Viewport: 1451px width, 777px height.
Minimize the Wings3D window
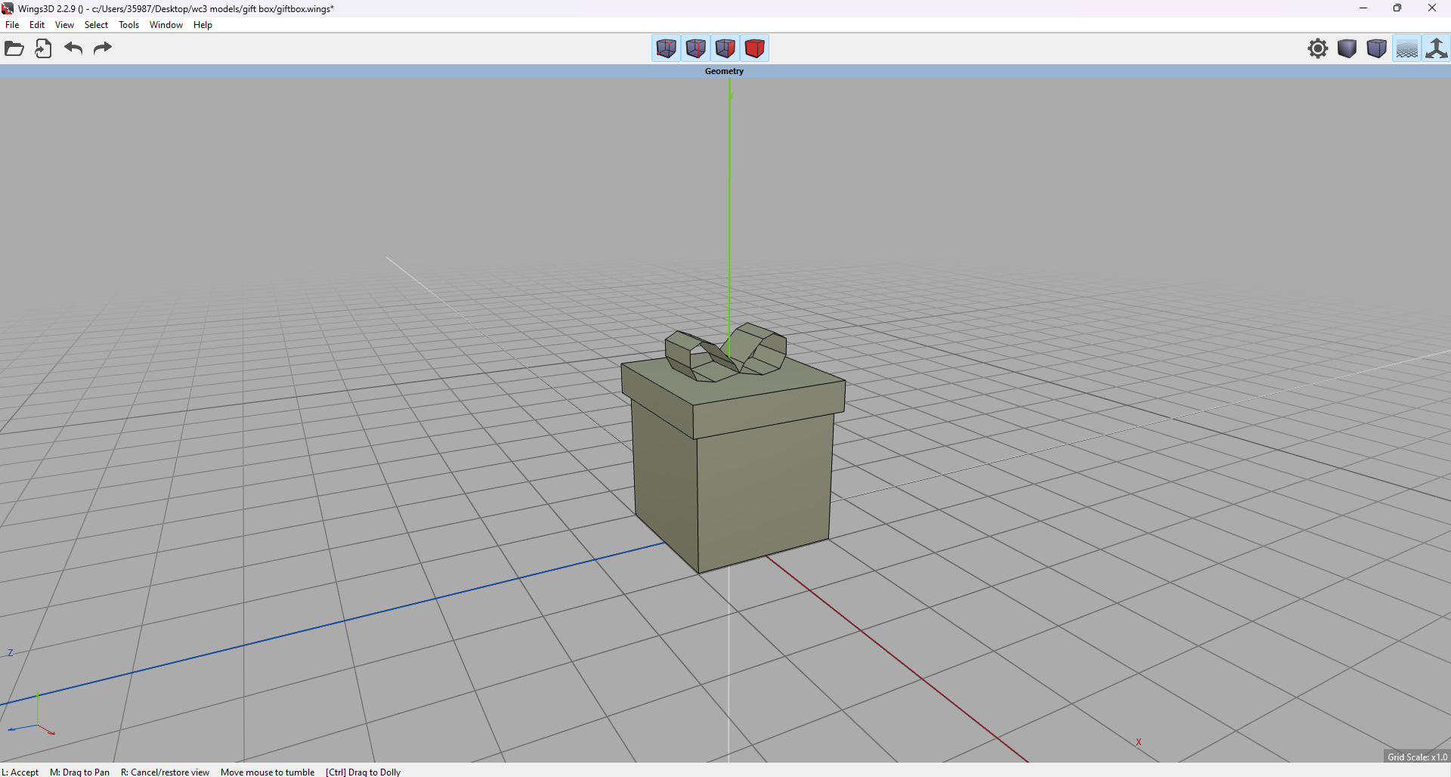(1363, 8)
